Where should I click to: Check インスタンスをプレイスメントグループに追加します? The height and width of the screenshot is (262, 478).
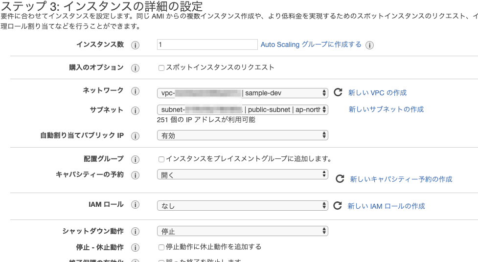(161, 159)
